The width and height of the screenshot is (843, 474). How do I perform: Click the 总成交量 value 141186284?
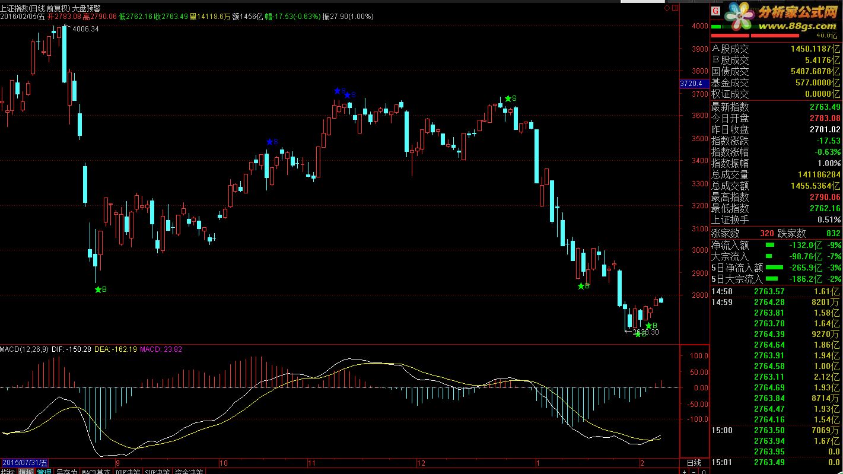click(820, 175)
